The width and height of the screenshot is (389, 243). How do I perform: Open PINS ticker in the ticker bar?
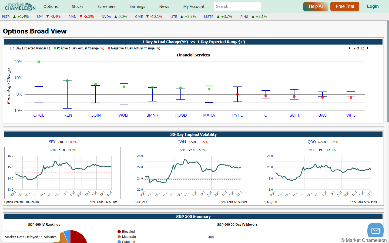click(244, 17)
